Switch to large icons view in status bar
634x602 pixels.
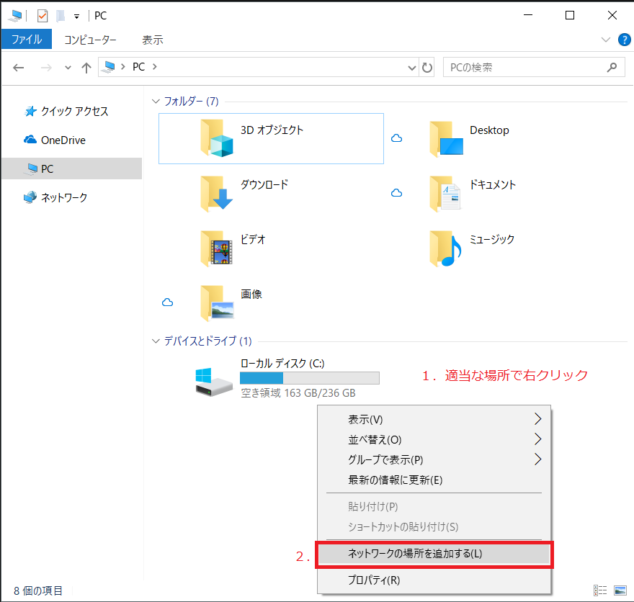click(620, 590)
